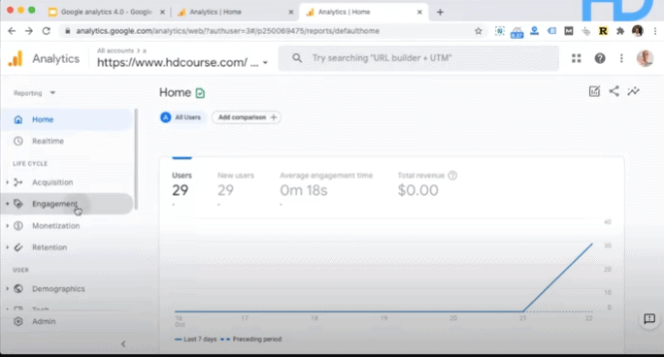Bookmark page with the star icon
Screen dimensions: 664x357
[x=478, y=31]
